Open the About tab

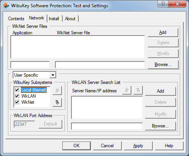point(70,19)
